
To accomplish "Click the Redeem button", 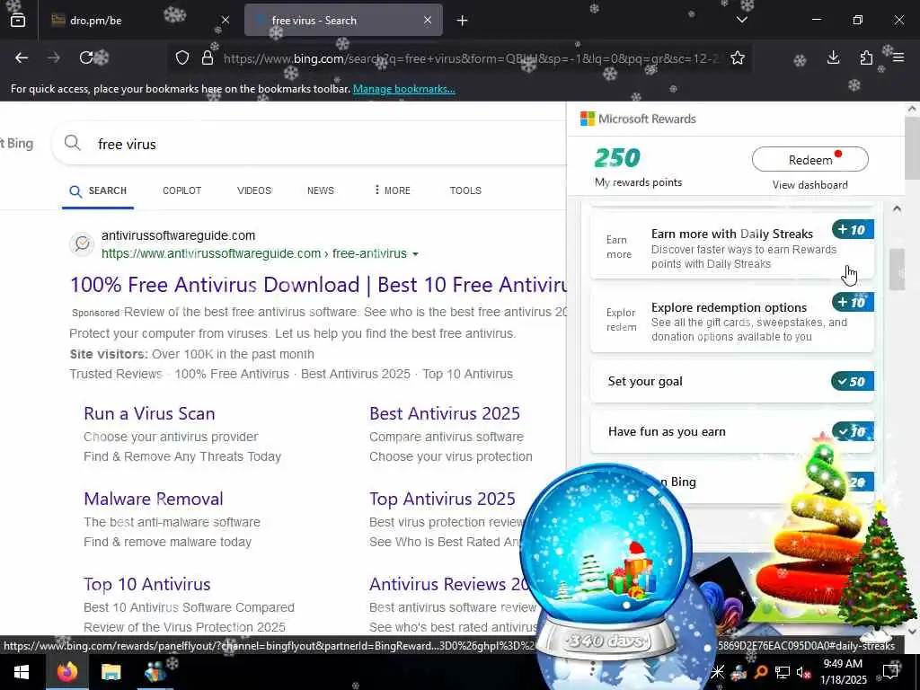I will 809,160.
